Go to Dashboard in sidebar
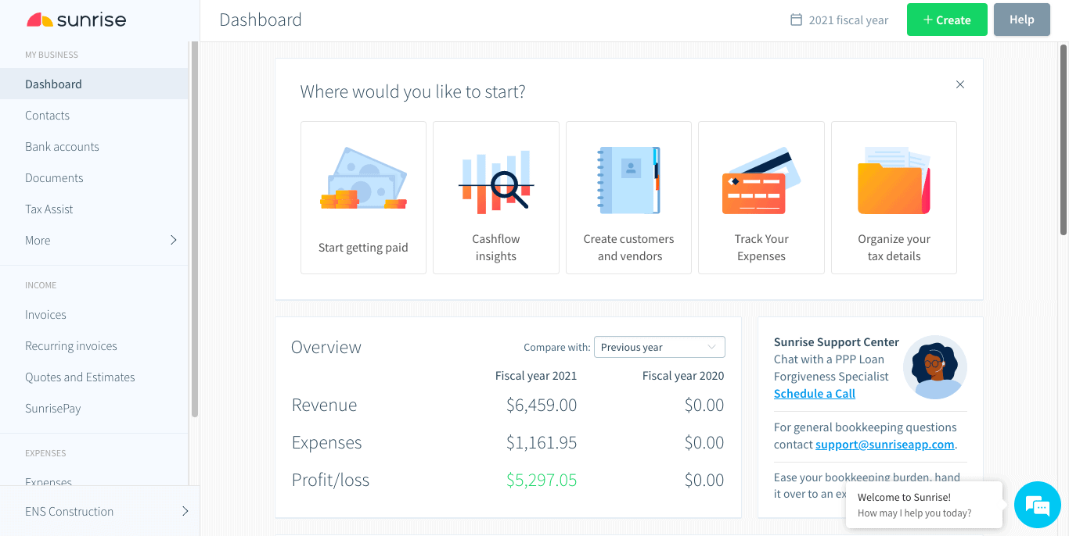The height and width of the screenshot is (536, 1069). click(94, 84)
